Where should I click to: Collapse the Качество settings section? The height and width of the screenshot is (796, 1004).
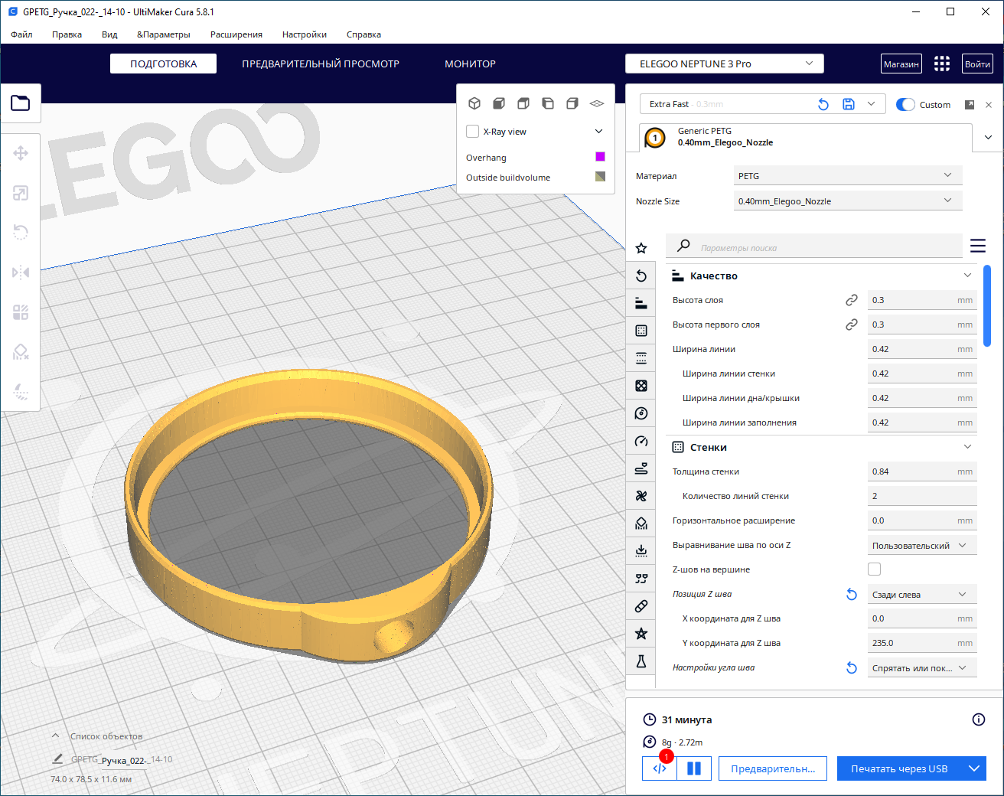[967, 276]
